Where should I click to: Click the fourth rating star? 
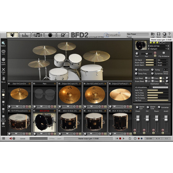point(161,43)
